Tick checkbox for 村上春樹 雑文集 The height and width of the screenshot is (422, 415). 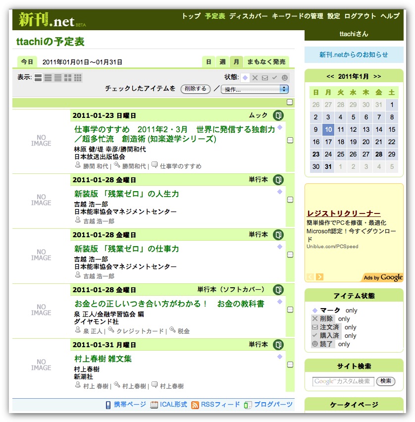pyautogui.click(x=290, y=365)
